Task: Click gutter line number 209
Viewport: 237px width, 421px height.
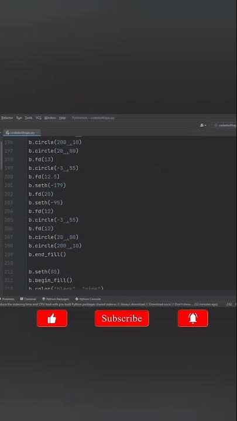Action: tap(9, 254)
